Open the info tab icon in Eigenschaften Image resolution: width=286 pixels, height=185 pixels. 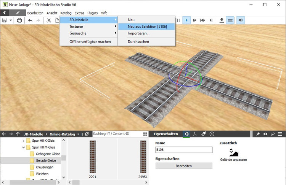[212, 134]
